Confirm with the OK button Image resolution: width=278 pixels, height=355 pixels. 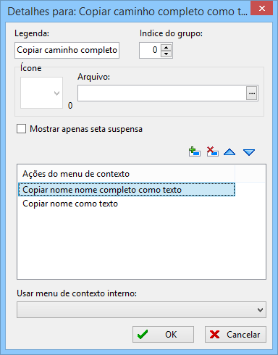(x=163, y=335)
